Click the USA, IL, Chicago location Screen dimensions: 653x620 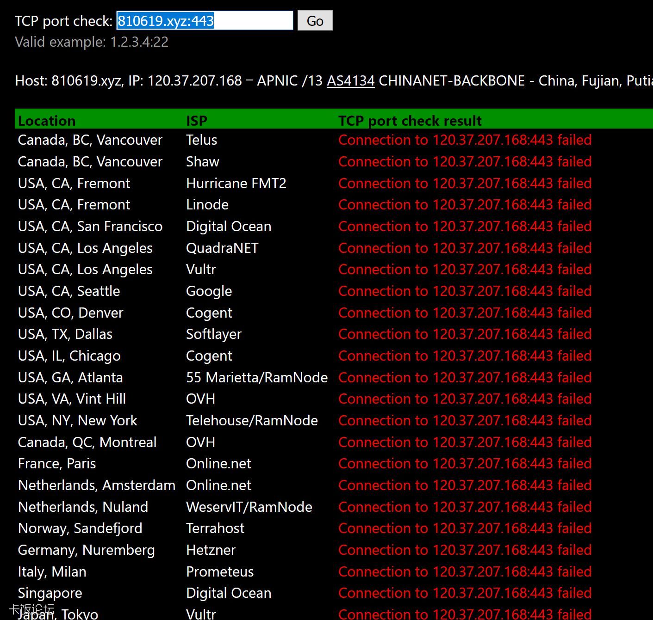(x=69, y=356)
